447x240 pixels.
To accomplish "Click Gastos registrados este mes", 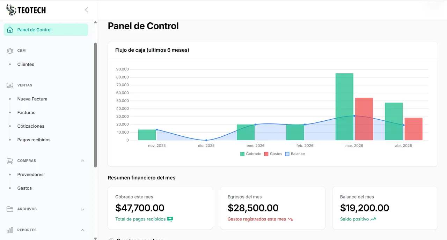I will (256, 219).
